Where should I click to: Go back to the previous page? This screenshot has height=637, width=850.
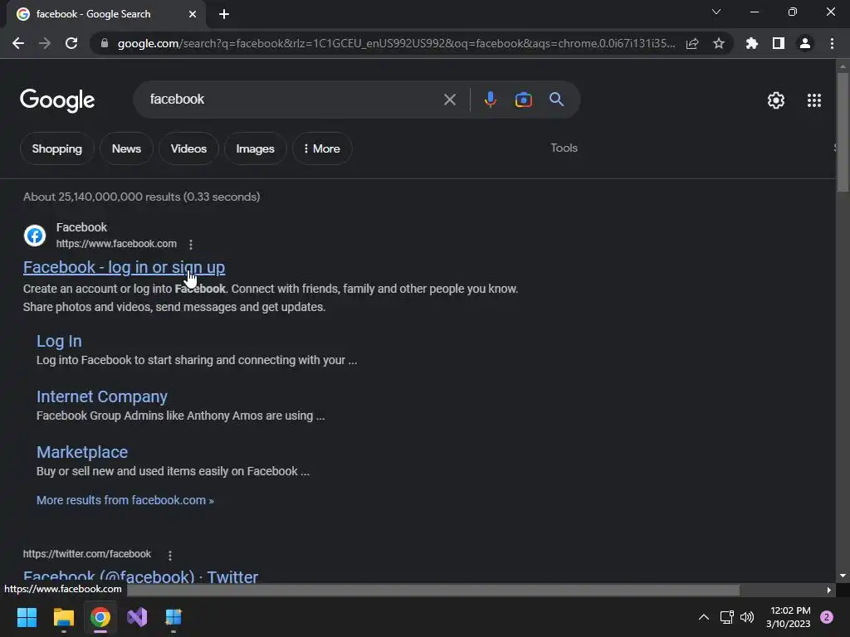coord(18,43)
